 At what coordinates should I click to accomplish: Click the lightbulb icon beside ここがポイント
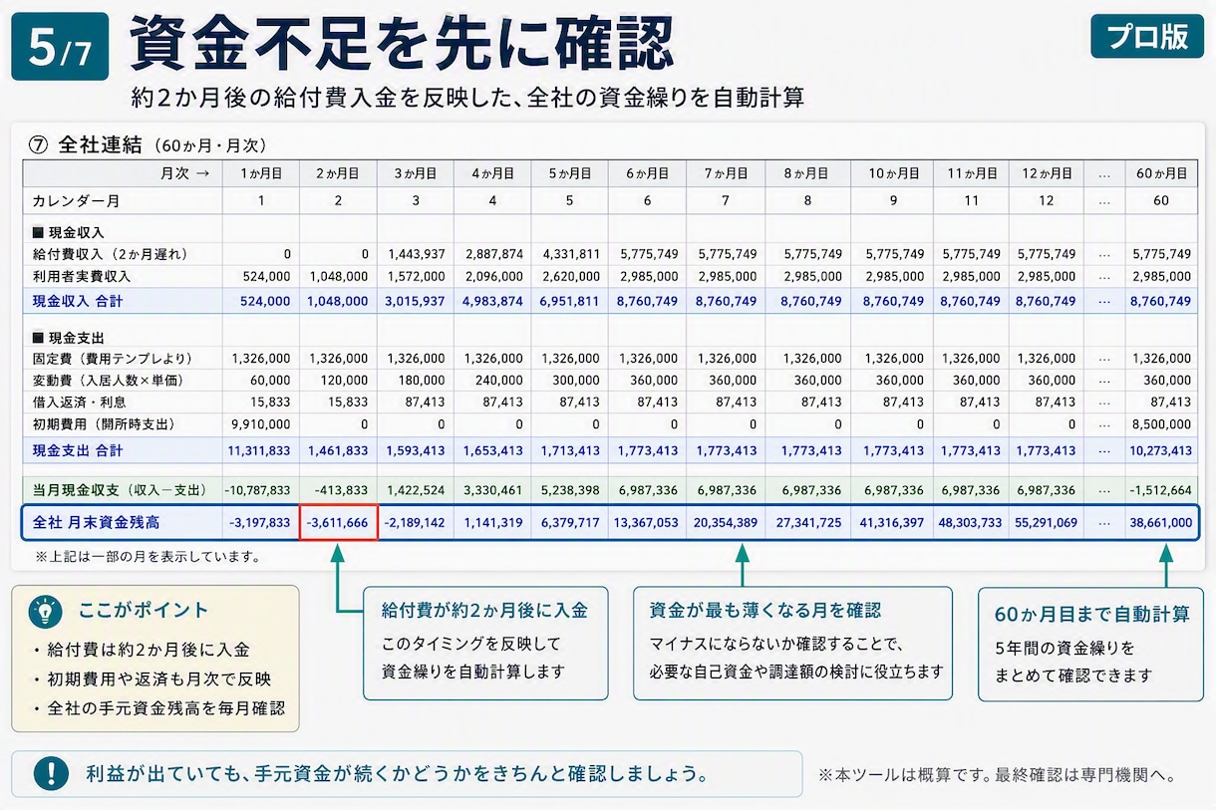point(44,610)
